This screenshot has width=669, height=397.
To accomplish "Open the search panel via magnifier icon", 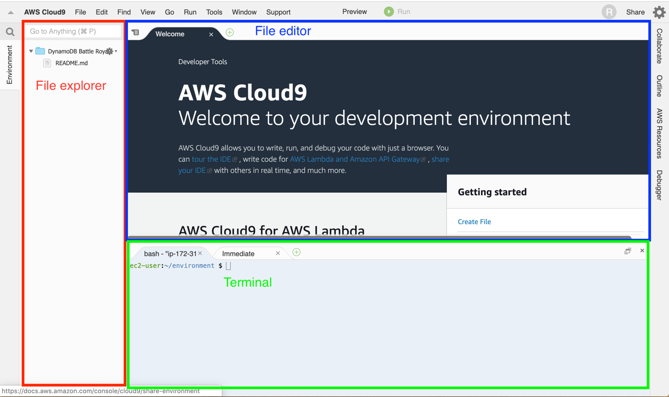I will [10, 32].
